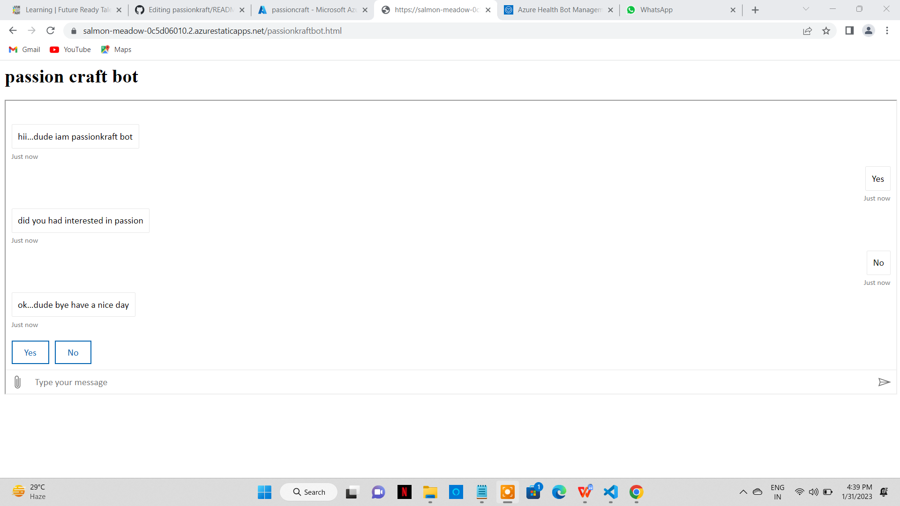Focus the Type your message field
Viewport: 900px width, 506px height.
click(x=450, y=382)
